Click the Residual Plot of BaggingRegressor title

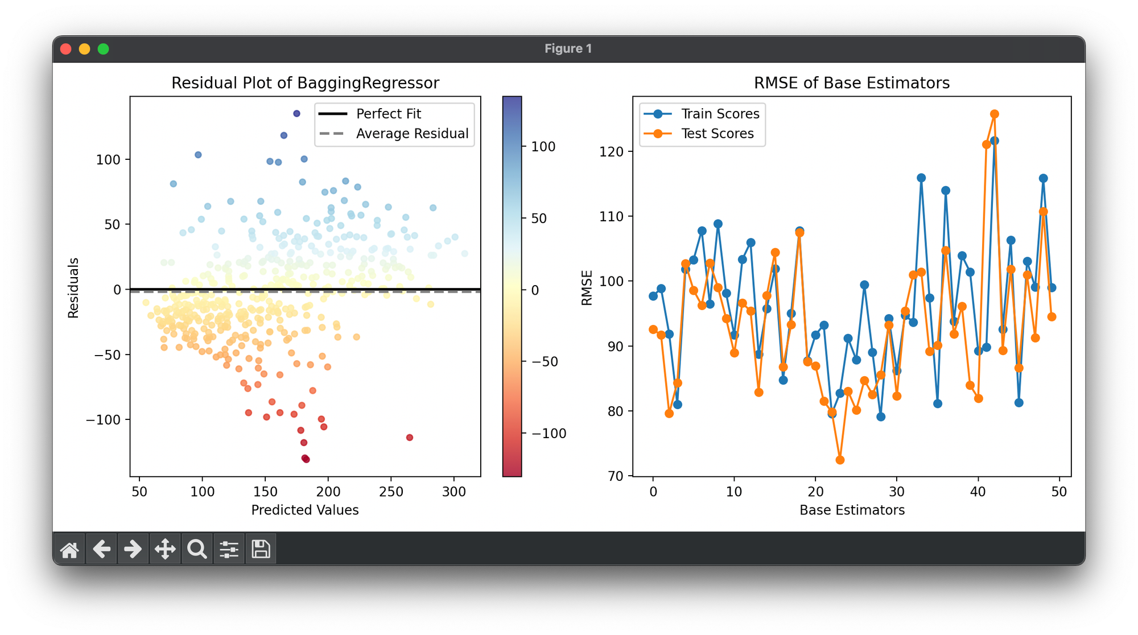tap(305, 83)
